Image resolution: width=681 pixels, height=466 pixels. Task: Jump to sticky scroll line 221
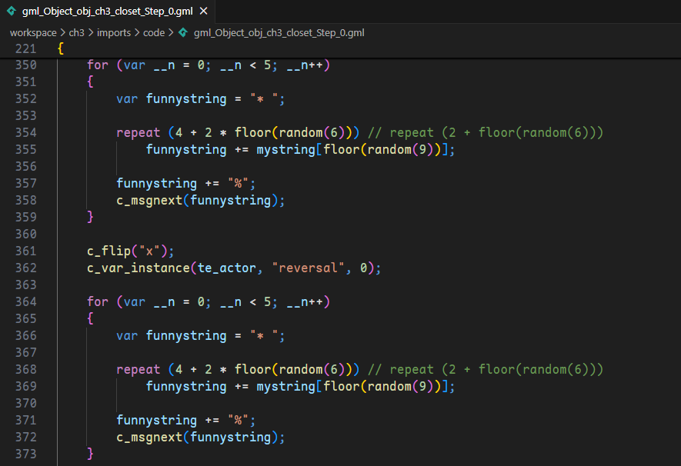26,48
